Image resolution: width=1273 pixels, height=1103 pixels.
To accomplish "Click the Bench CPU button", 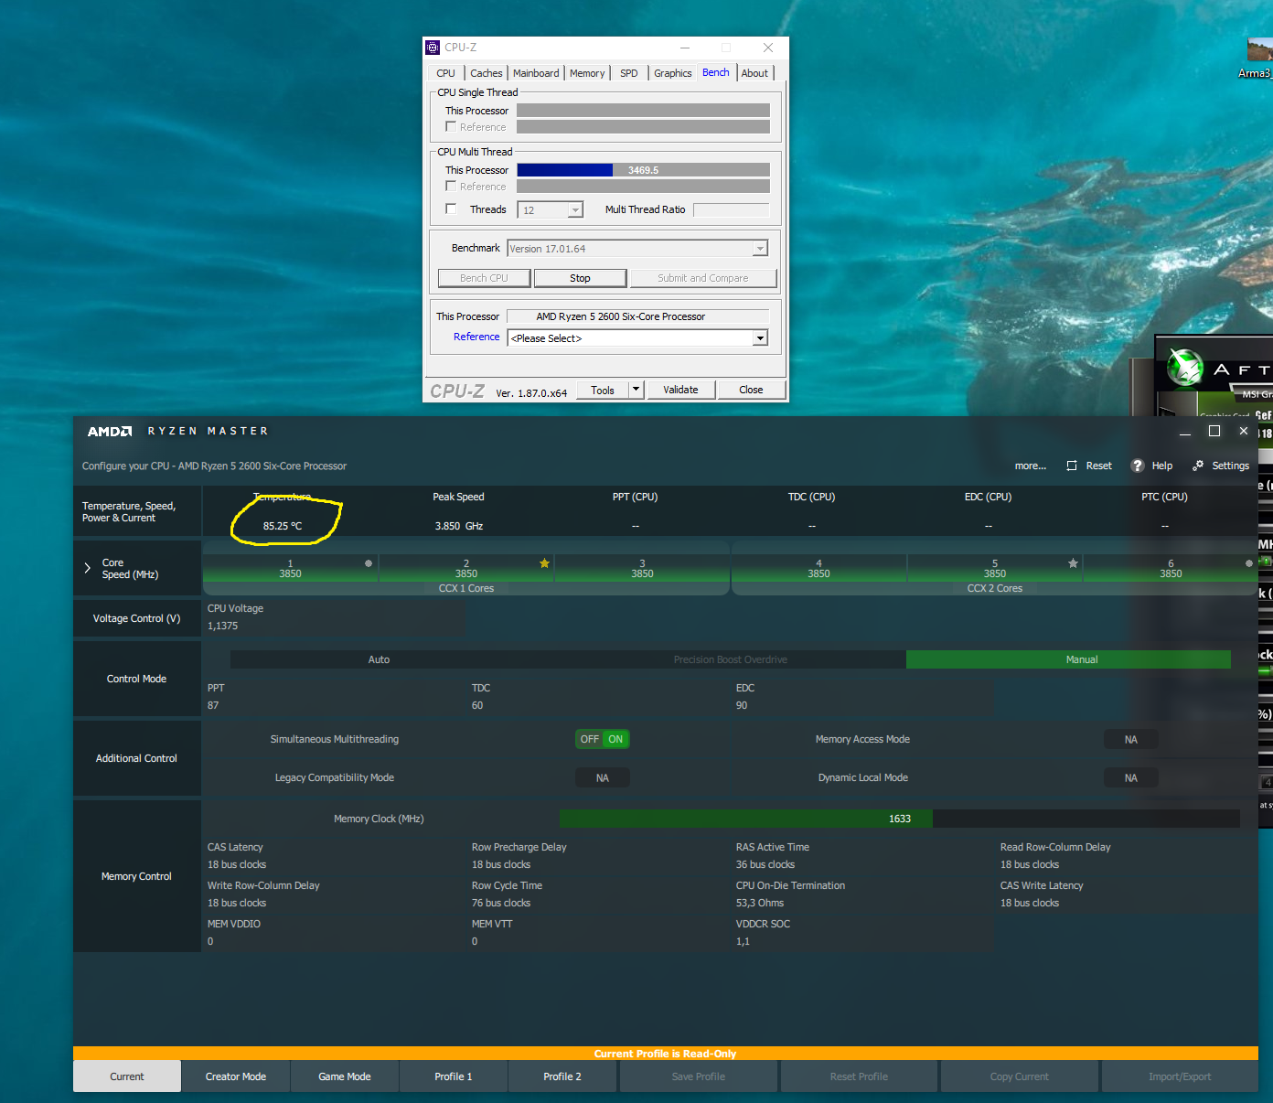I will (x=484, y=278).
